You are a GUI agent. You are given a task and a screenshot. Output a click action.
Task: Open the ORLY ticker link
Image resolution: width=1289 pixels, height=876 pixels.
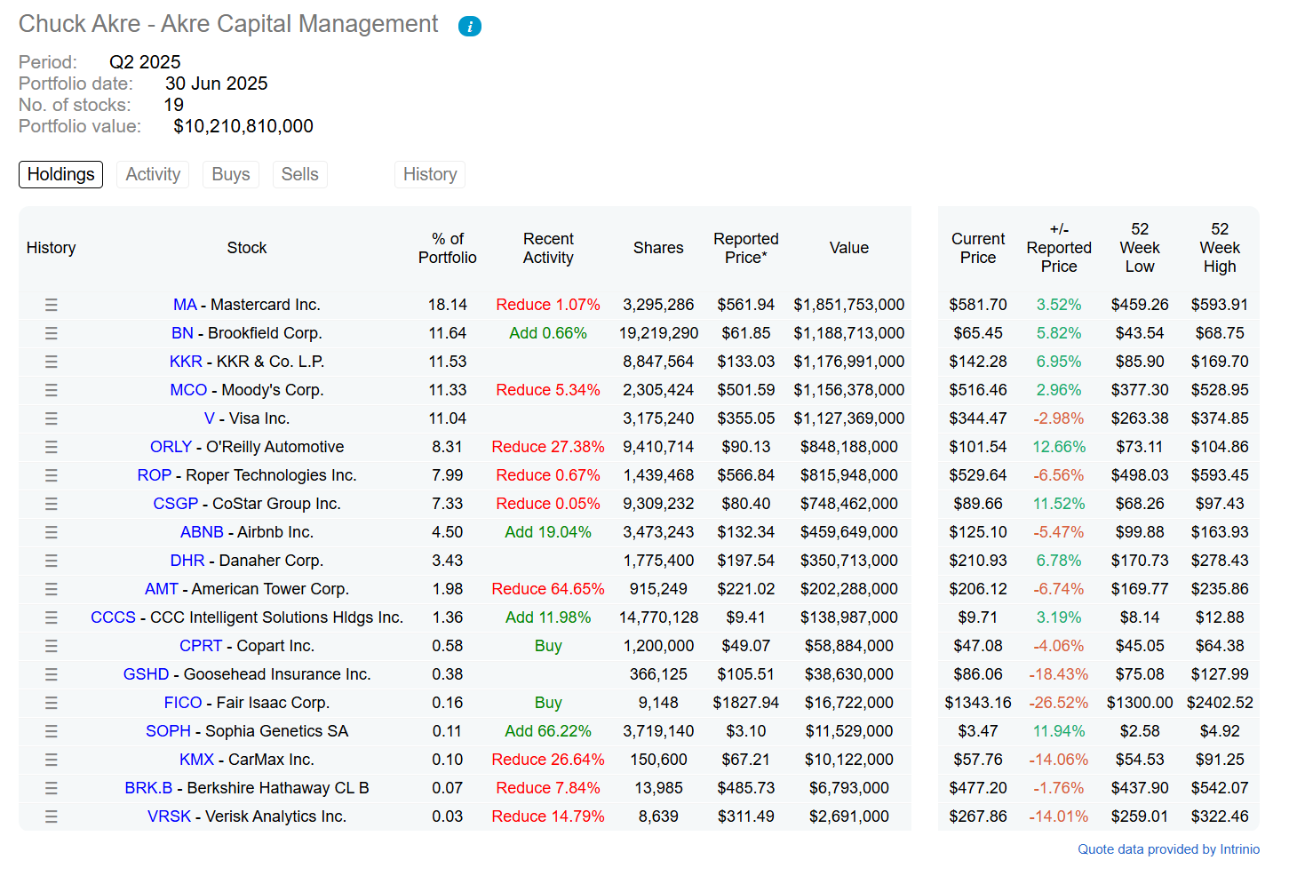171,447
